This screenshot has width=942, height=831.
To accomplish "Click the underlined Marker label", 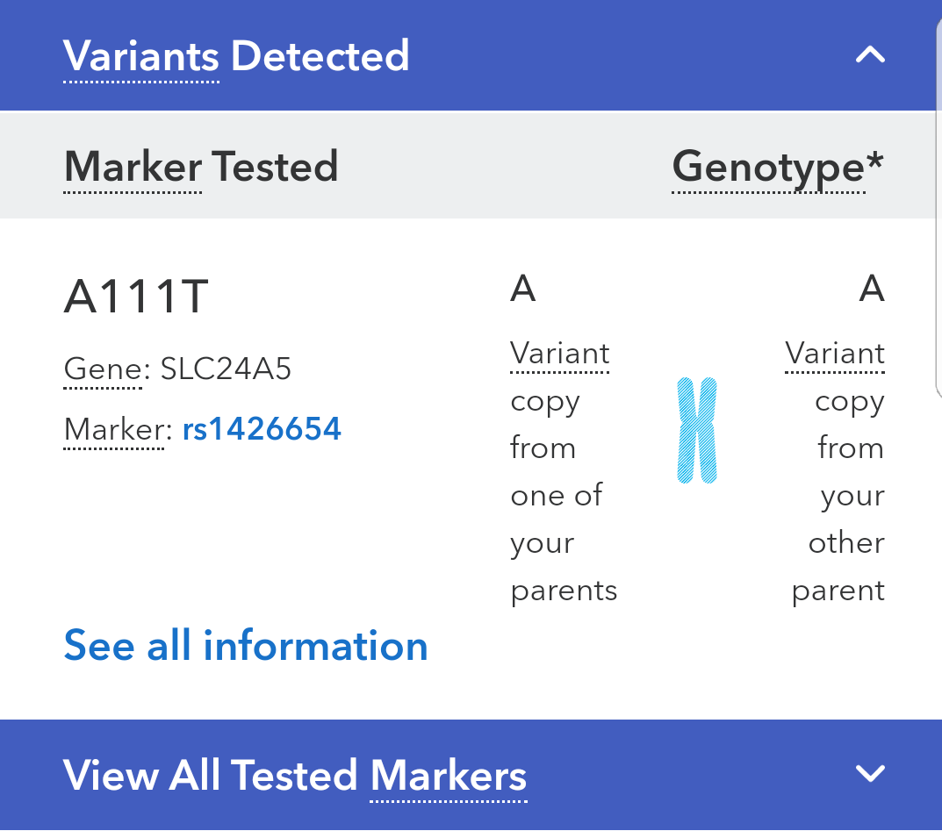I will click(x=114, y=429).
